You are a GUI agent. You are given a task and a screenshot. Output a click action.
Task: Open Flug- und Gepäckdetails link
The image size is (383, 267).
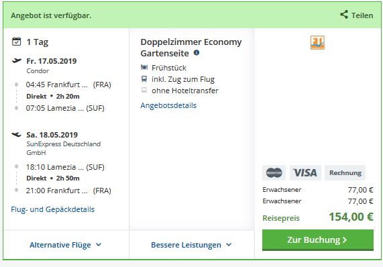[52, 209]
